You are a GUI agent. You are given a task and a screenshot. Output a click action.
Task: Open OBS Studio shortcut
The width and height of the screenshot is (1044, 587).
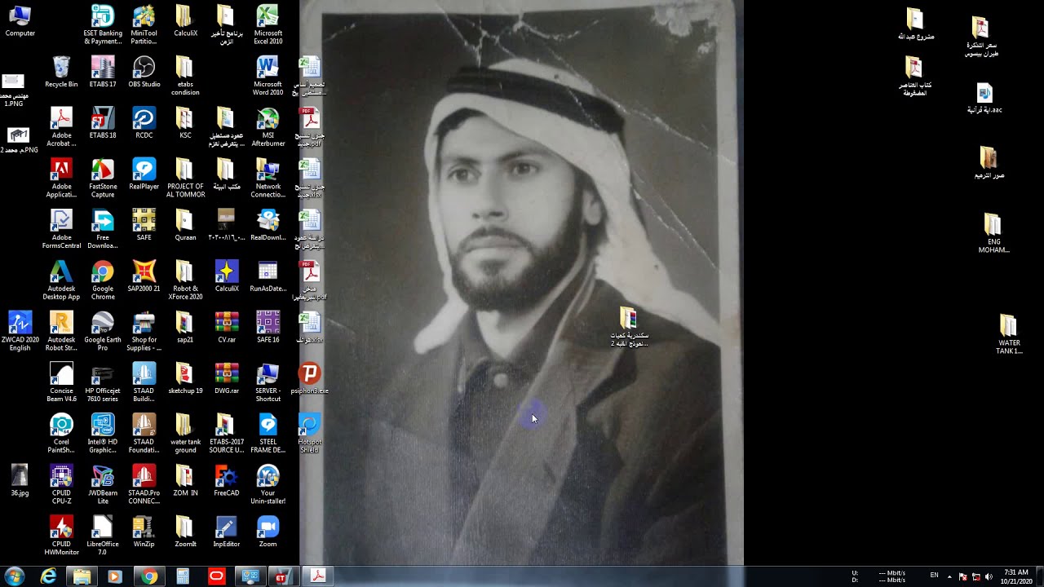(x=144, y=72)
